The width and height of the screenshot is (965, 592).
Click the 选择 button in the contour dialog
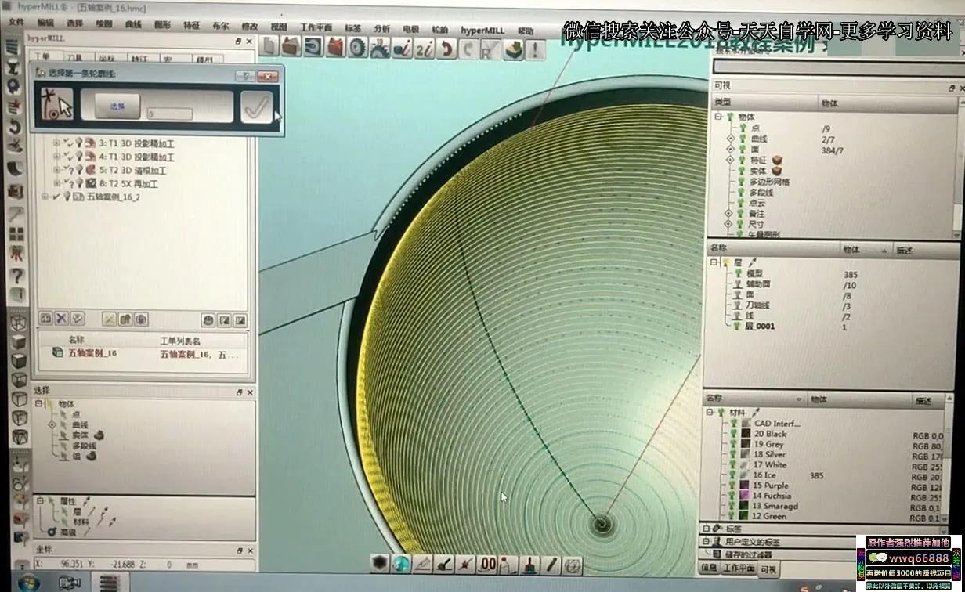pyautogui.click(x=117, y=106)
